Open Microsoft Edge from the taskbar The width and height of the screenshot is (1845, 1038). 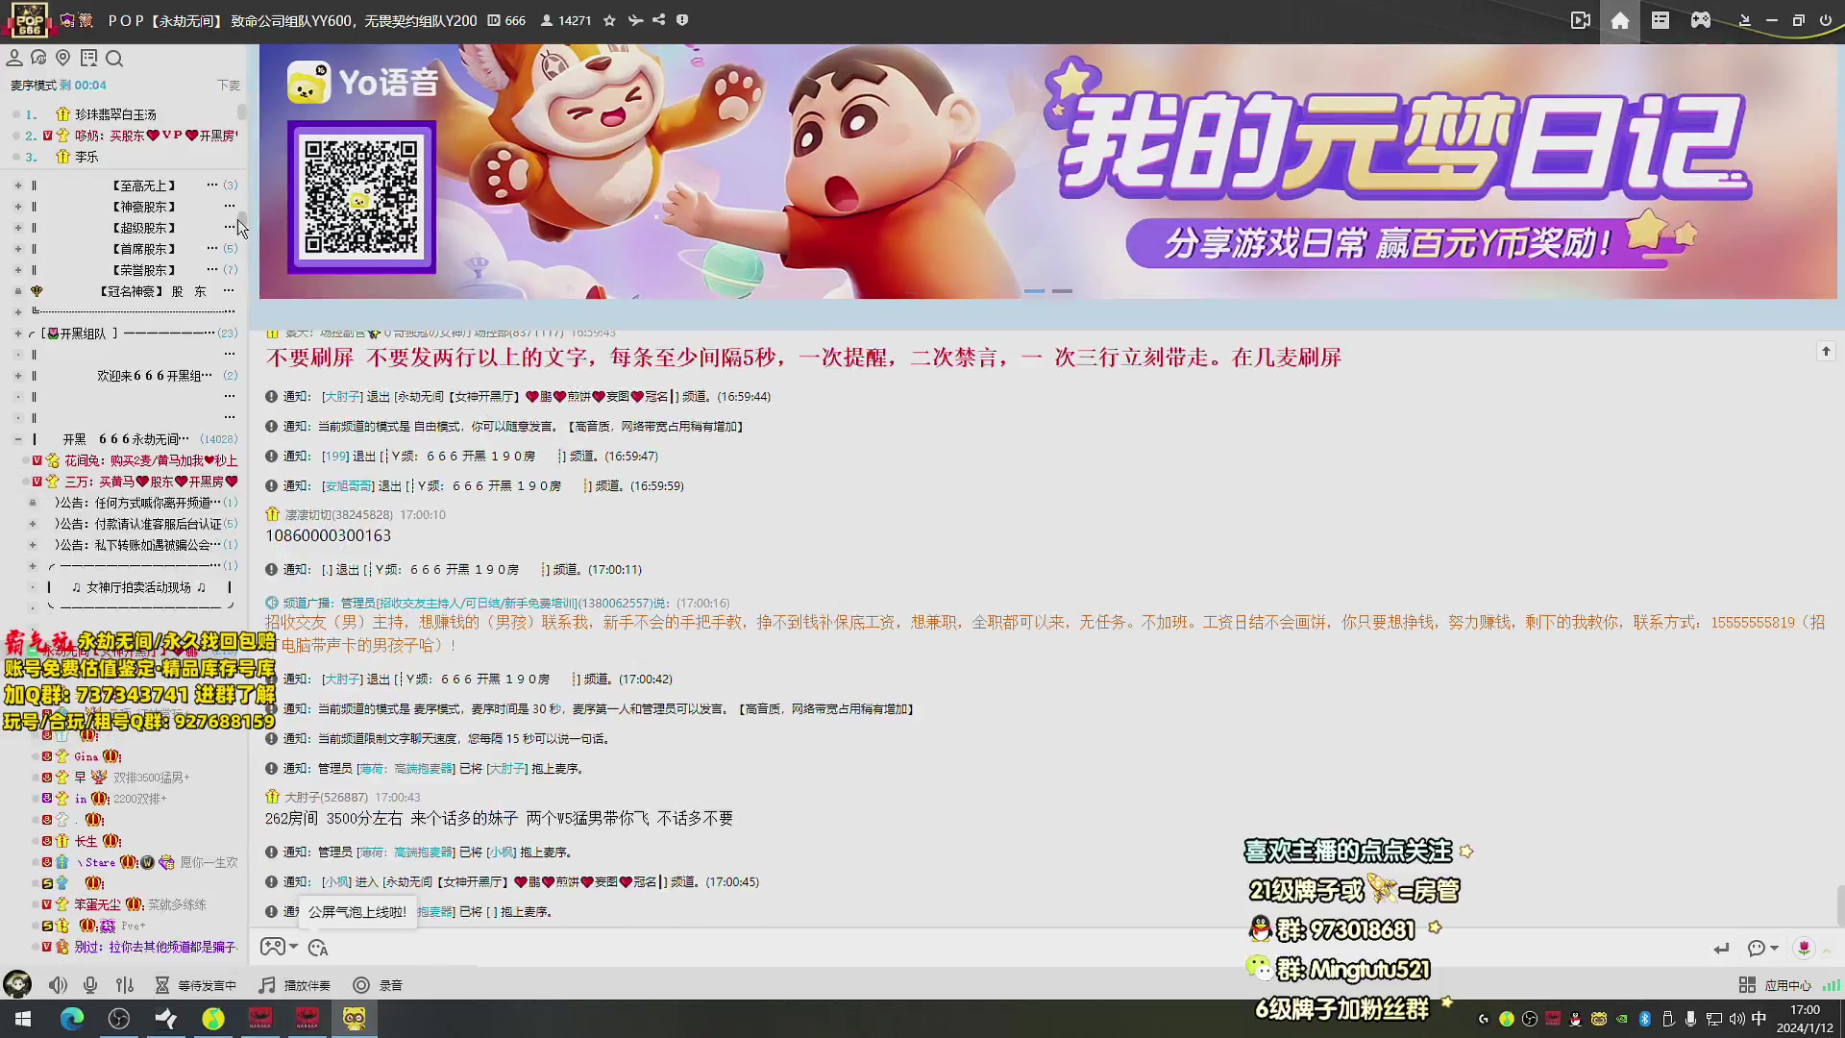pos(72,1019)
